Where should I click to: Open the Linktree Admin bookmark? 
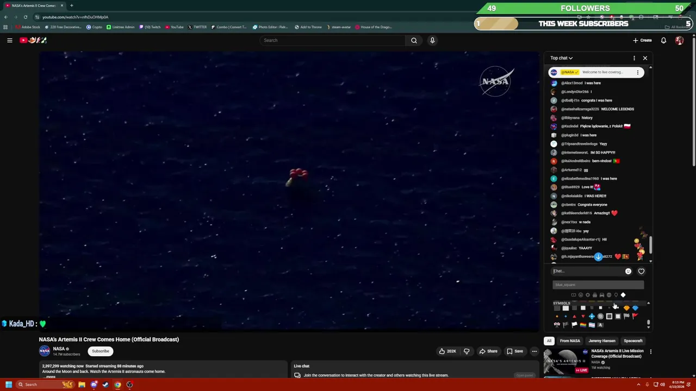[x=121, y=27]
